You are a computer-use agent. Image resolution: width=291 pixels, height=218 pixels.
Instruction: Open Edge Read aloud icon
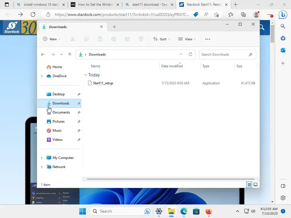pos(206,14)
